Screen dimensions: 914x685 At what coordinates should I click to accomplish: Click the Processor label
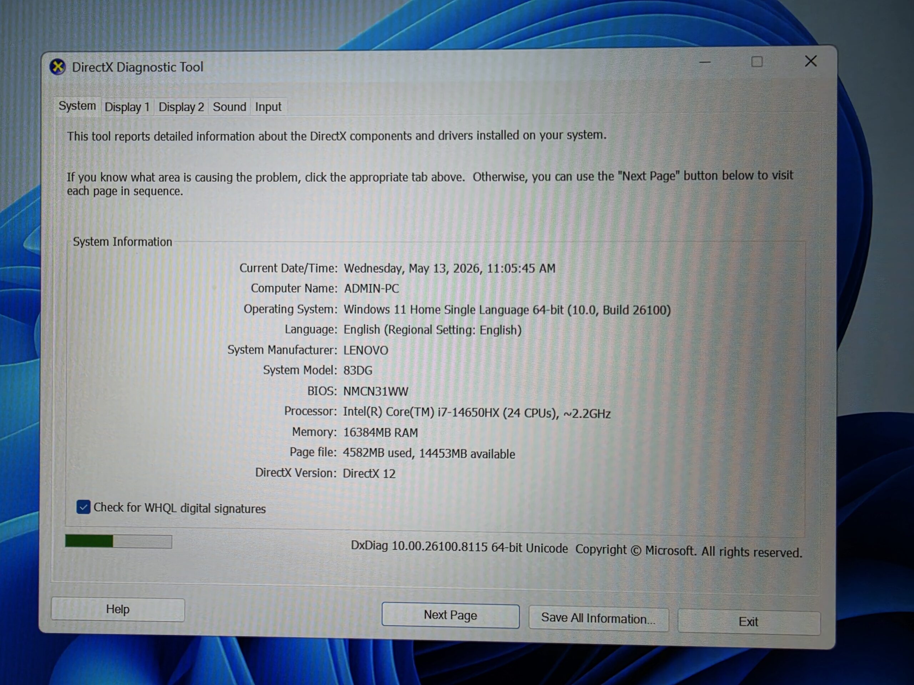310,411
